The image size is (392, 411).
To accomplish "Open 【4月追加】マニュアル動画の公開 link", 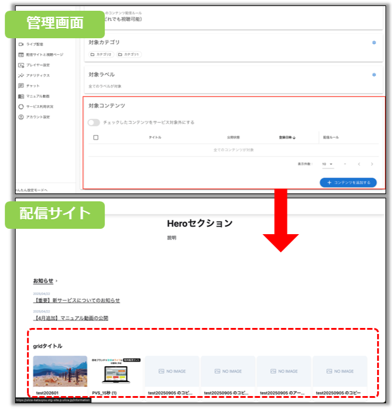I will pyautogui.click(x=71, y=318).
